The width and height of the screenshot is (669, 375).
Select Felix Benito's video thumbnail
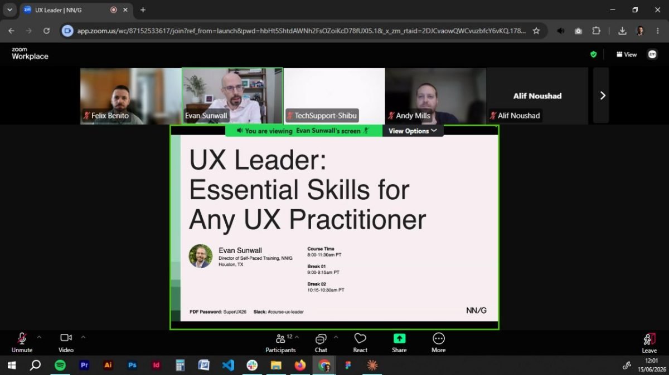coord(131,96)
